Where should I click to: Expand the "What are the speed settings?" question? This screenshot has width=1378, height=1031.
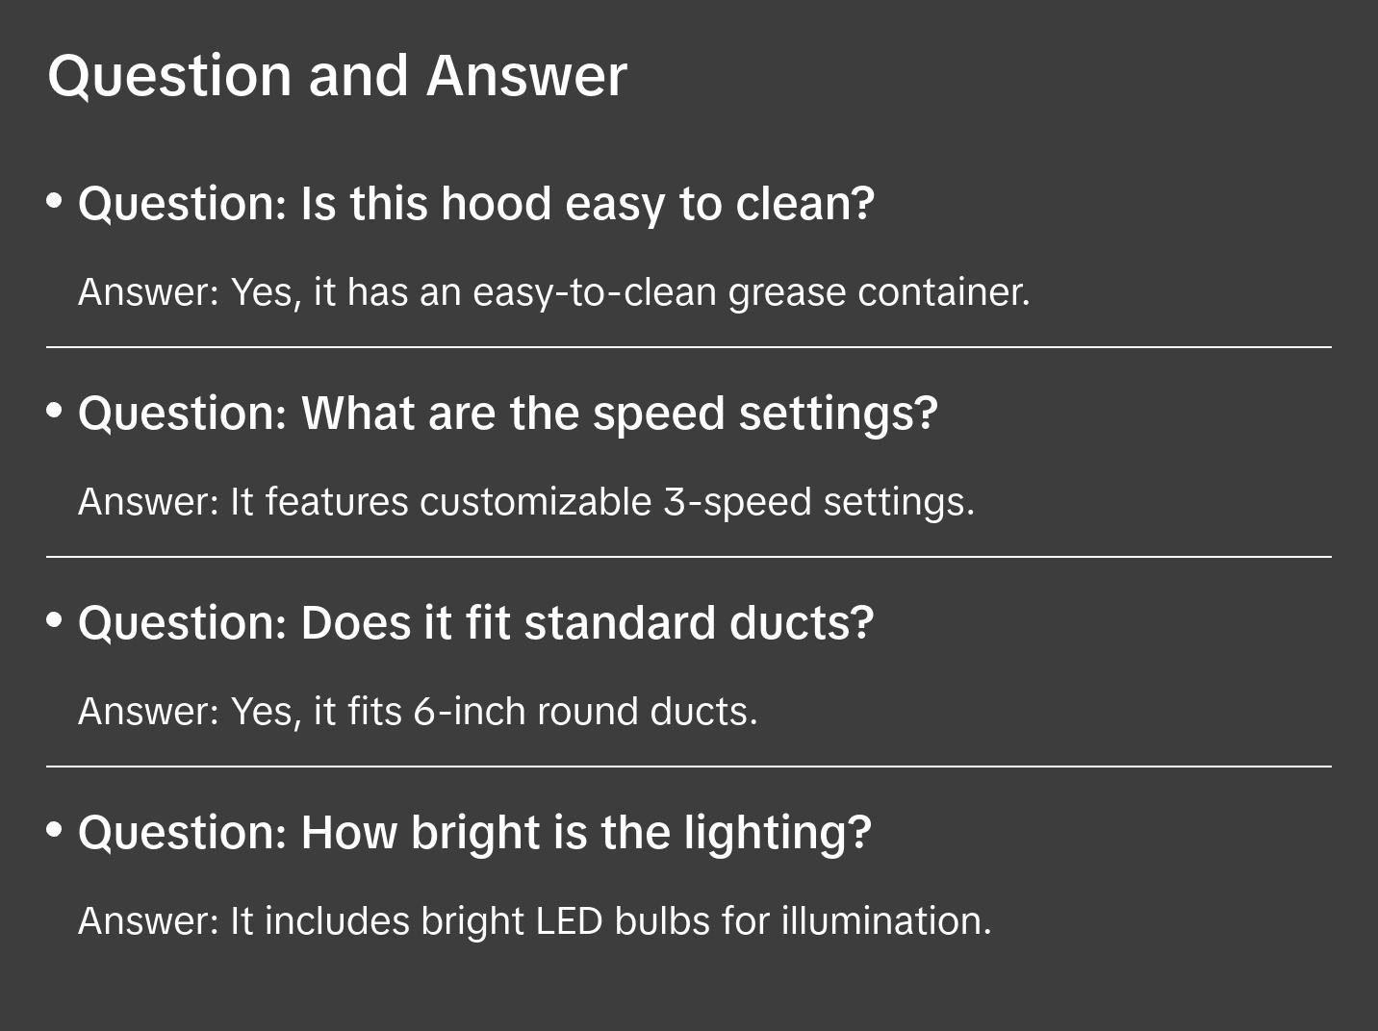tap(507, 414)
